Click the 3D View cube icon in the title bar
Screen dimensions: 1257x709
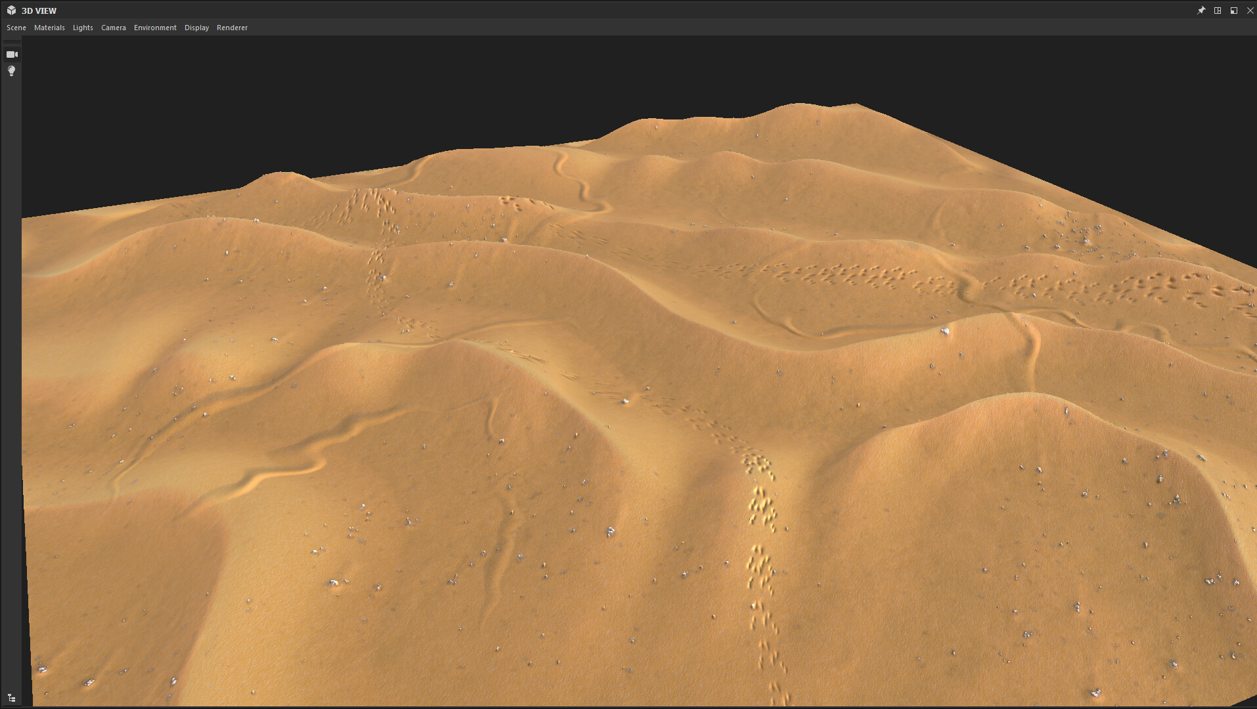(x=10, y=10)
